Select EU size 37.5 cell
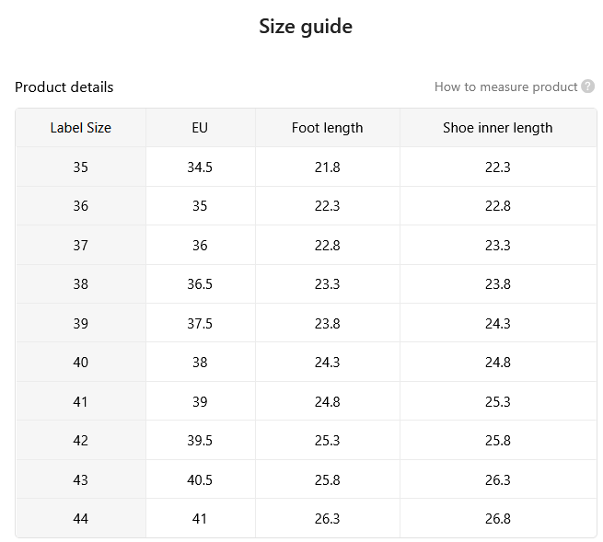Screen dimensions: 603x542 [x=200, y=323]
